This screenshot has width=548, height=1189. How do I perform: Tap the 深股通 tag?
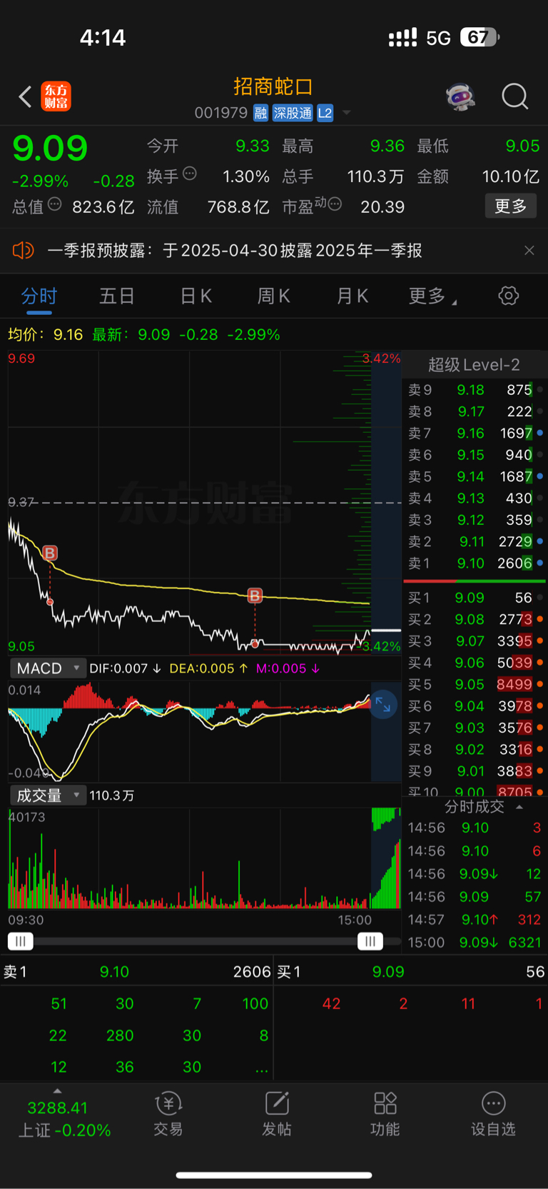[x=293, y=113]
